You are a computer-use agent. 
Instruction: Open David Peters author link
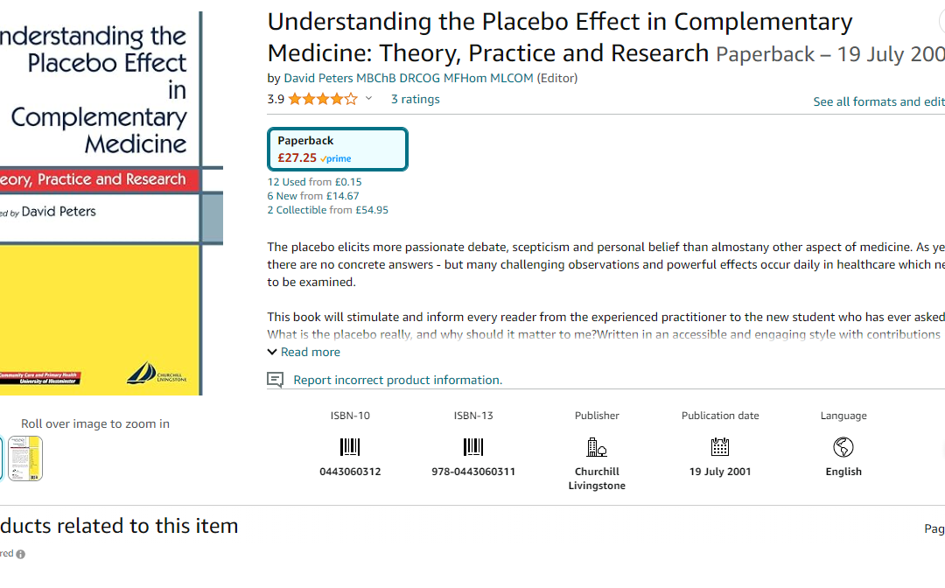click(x=409, y=78)
